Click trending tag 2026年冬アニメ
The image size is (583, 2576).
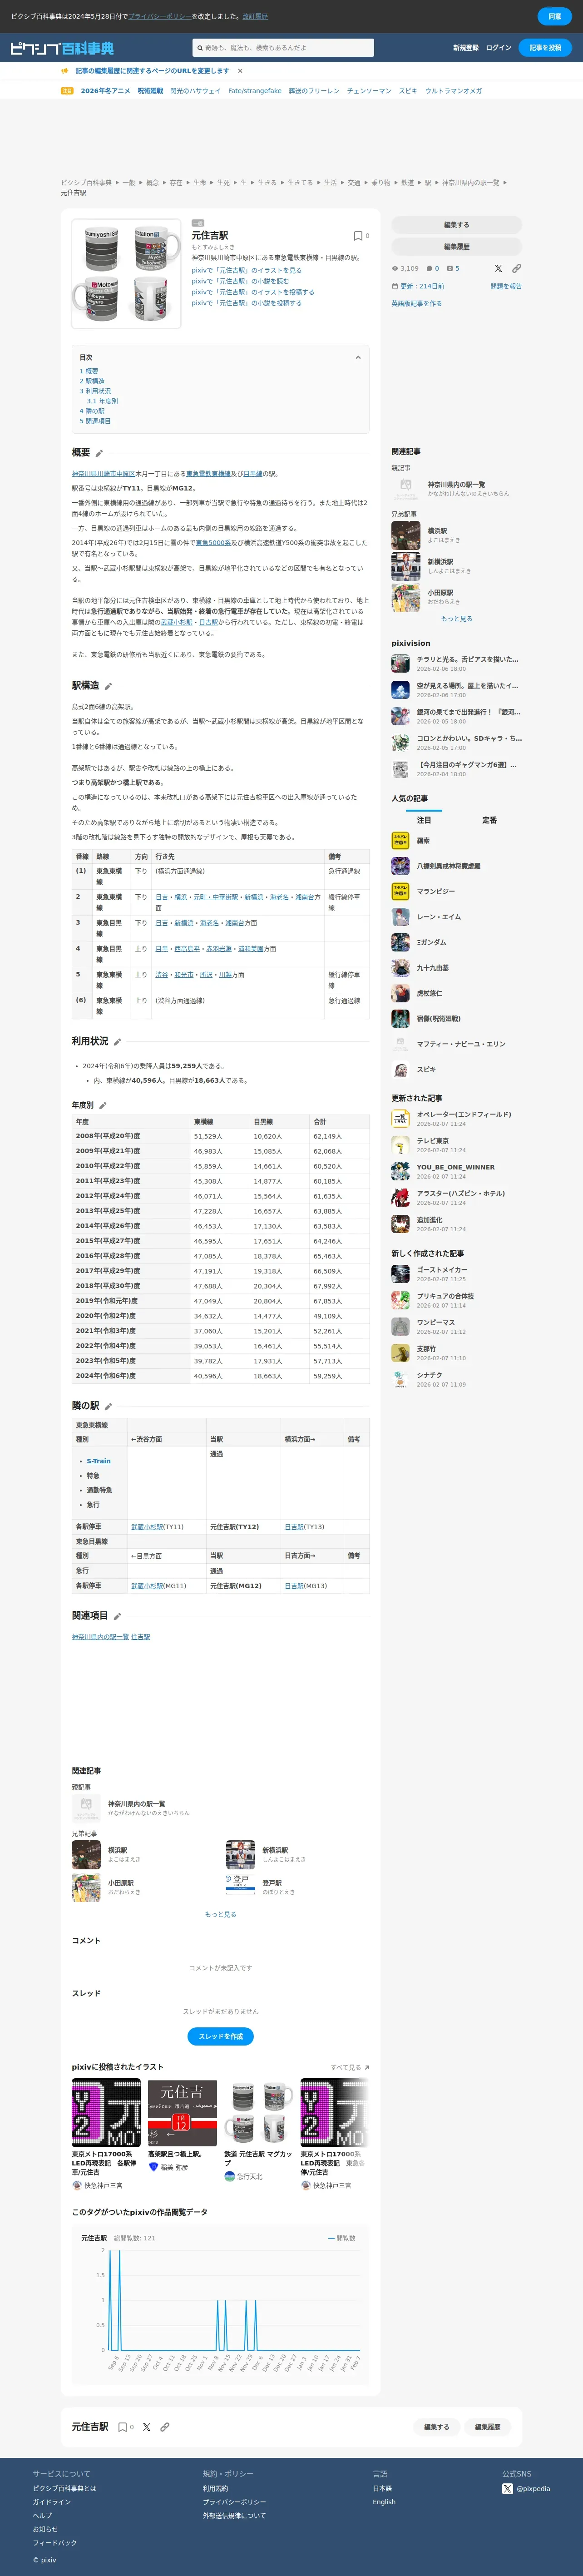point(105,91)
